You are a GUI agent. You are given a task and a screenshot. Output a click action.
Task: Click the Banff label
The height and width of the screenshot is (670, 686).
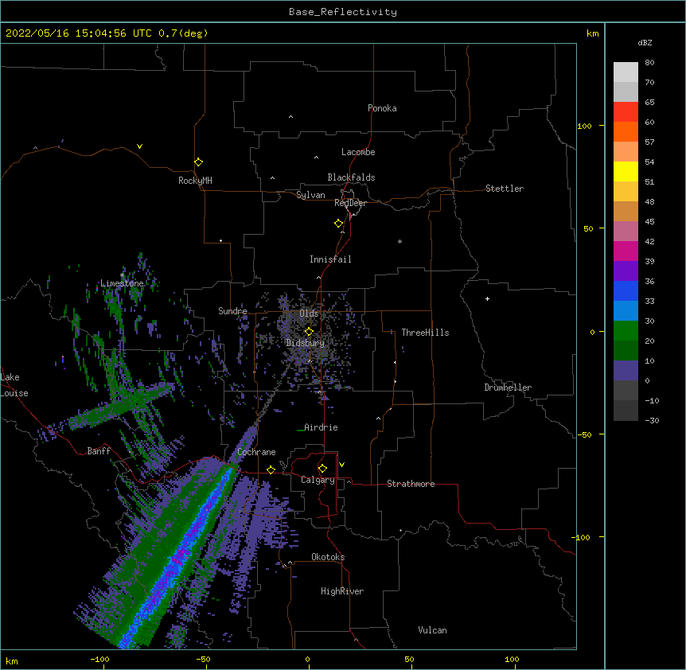tap(99, 451)
